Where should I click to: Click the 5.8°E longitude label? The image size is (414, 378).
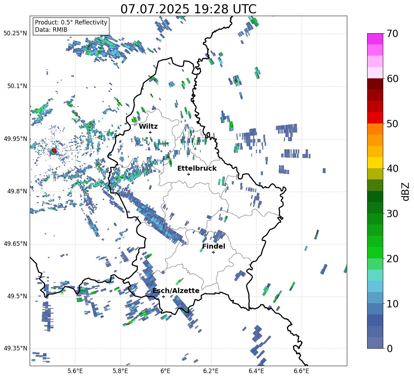(x=120, y=371)
